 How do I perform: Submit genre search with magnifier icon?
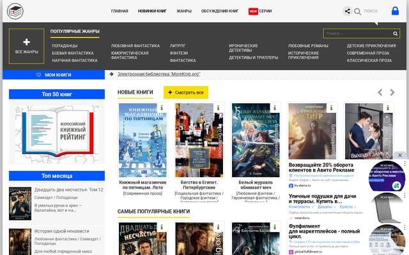tap(395, 34)
